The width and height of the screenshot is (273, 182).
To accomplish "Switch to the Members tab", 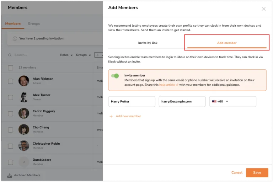I will (x=13, y=23).
